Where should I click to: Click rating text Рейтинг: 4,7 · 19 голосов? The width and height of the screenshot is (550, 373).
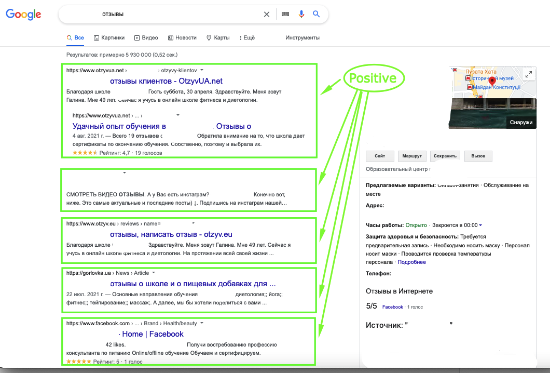(x=130, y=153)
